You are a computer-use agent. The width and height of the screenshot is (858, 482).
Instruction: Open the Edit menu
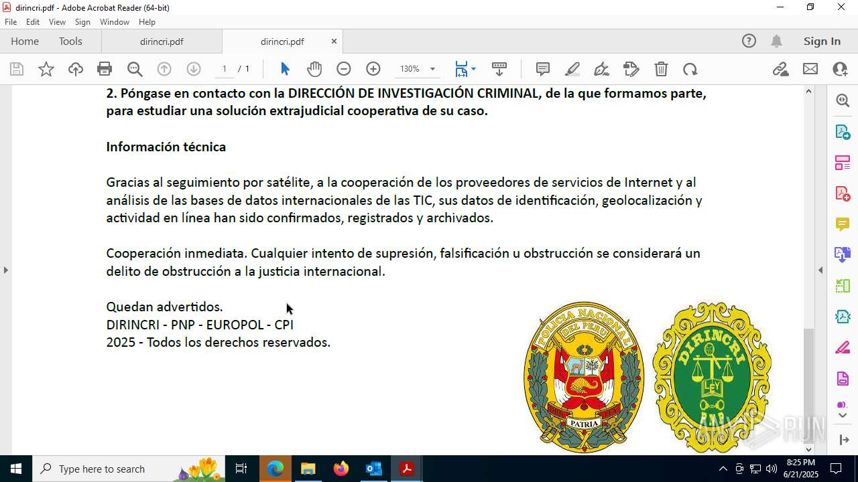[x=33, y=22]
